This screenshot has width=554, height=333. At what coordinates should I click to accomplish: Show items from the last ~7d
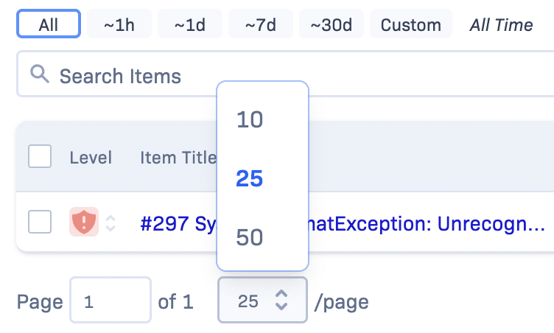tap(261, 25)
